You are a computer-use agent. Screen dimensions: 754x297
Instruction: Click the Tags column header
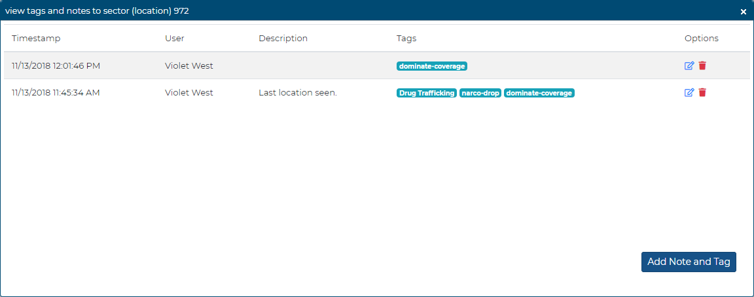(406, 39)
